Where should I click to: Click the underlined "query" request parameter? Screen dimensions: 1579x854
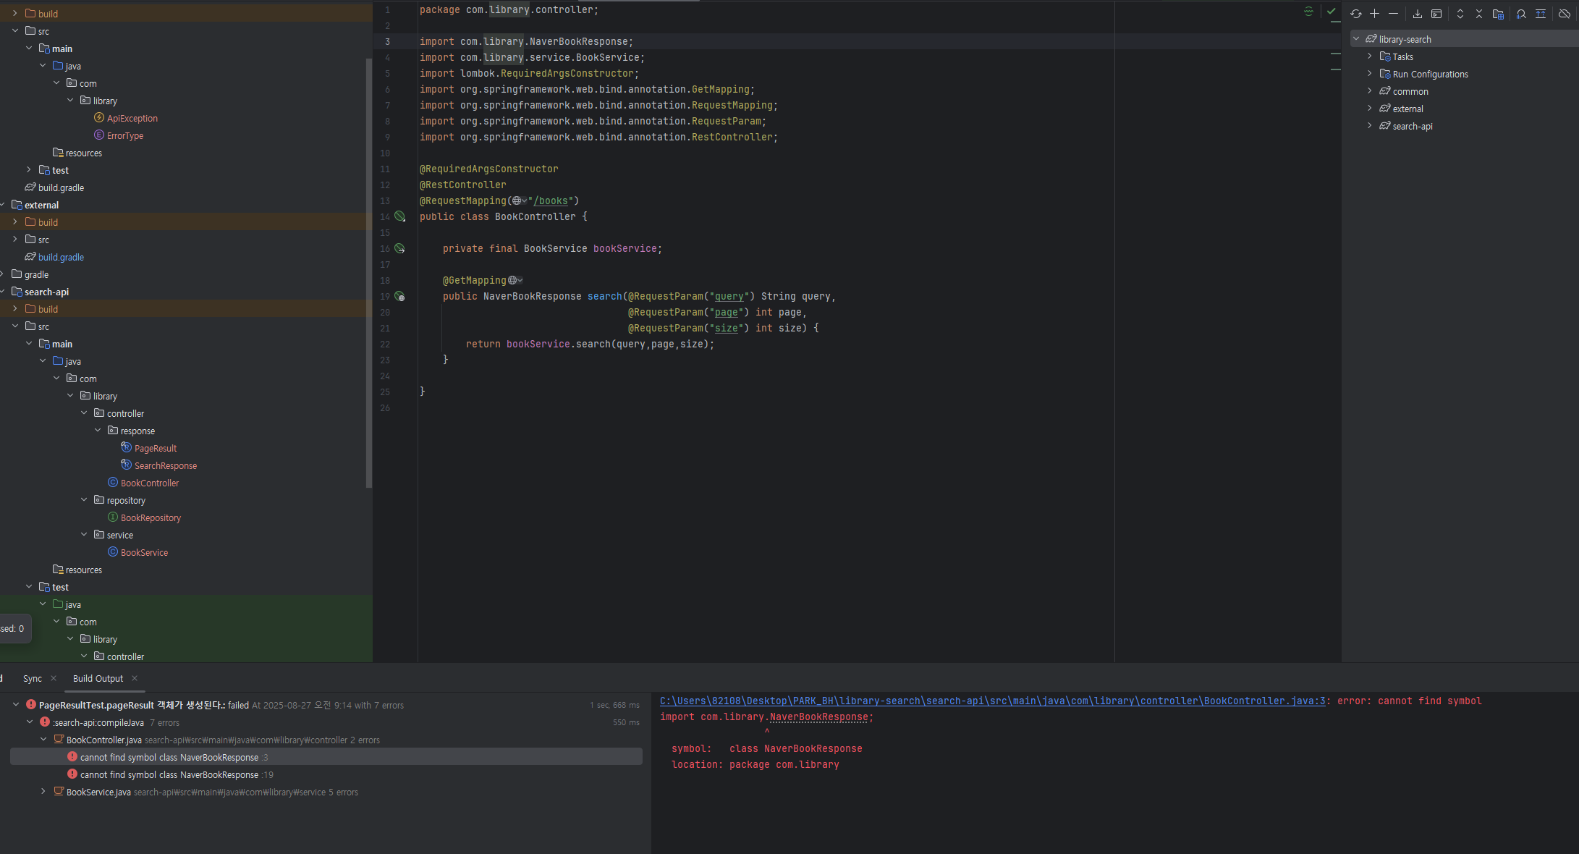coord(729,296)
